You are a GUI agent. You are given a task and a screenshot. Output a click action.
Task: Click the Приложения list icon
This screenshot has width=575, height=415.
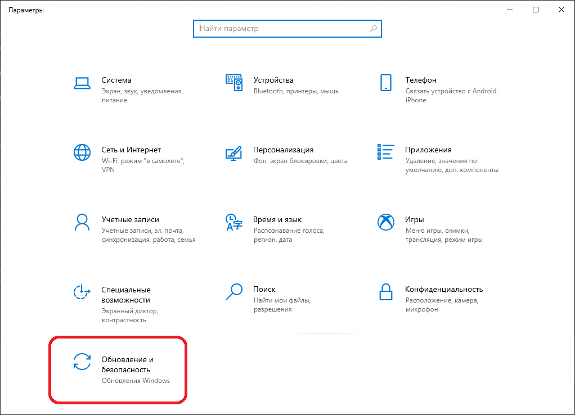click(x=385, y=152)
